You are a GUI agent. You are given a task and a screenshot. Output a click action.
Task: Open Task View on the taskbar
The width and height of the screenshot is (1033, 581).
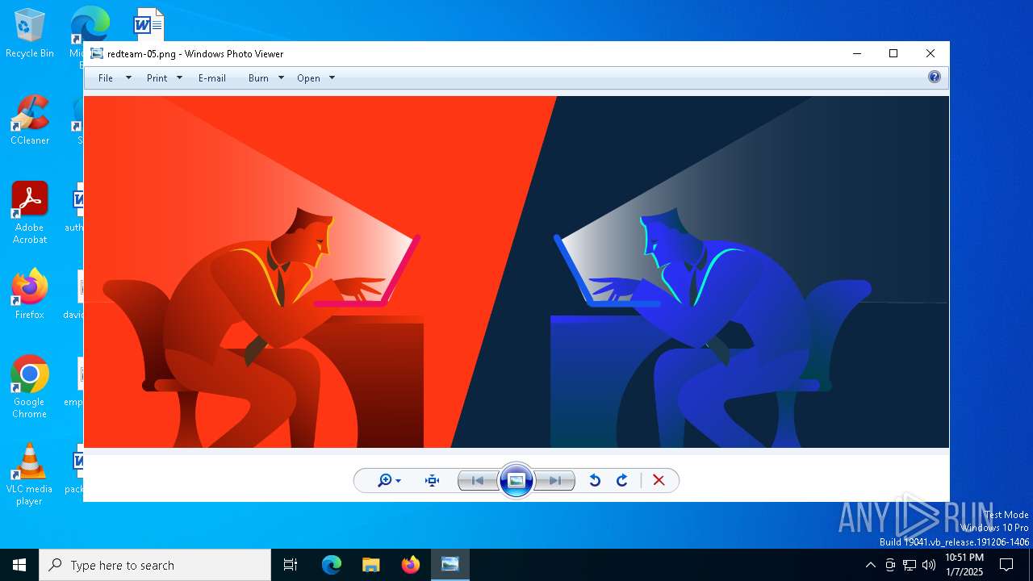pyautogui.click(x=291, y=565)
